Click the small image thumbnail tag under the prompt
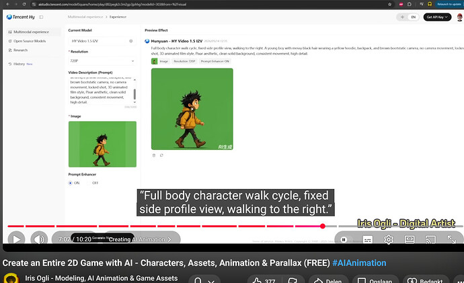 pos(154,61)
